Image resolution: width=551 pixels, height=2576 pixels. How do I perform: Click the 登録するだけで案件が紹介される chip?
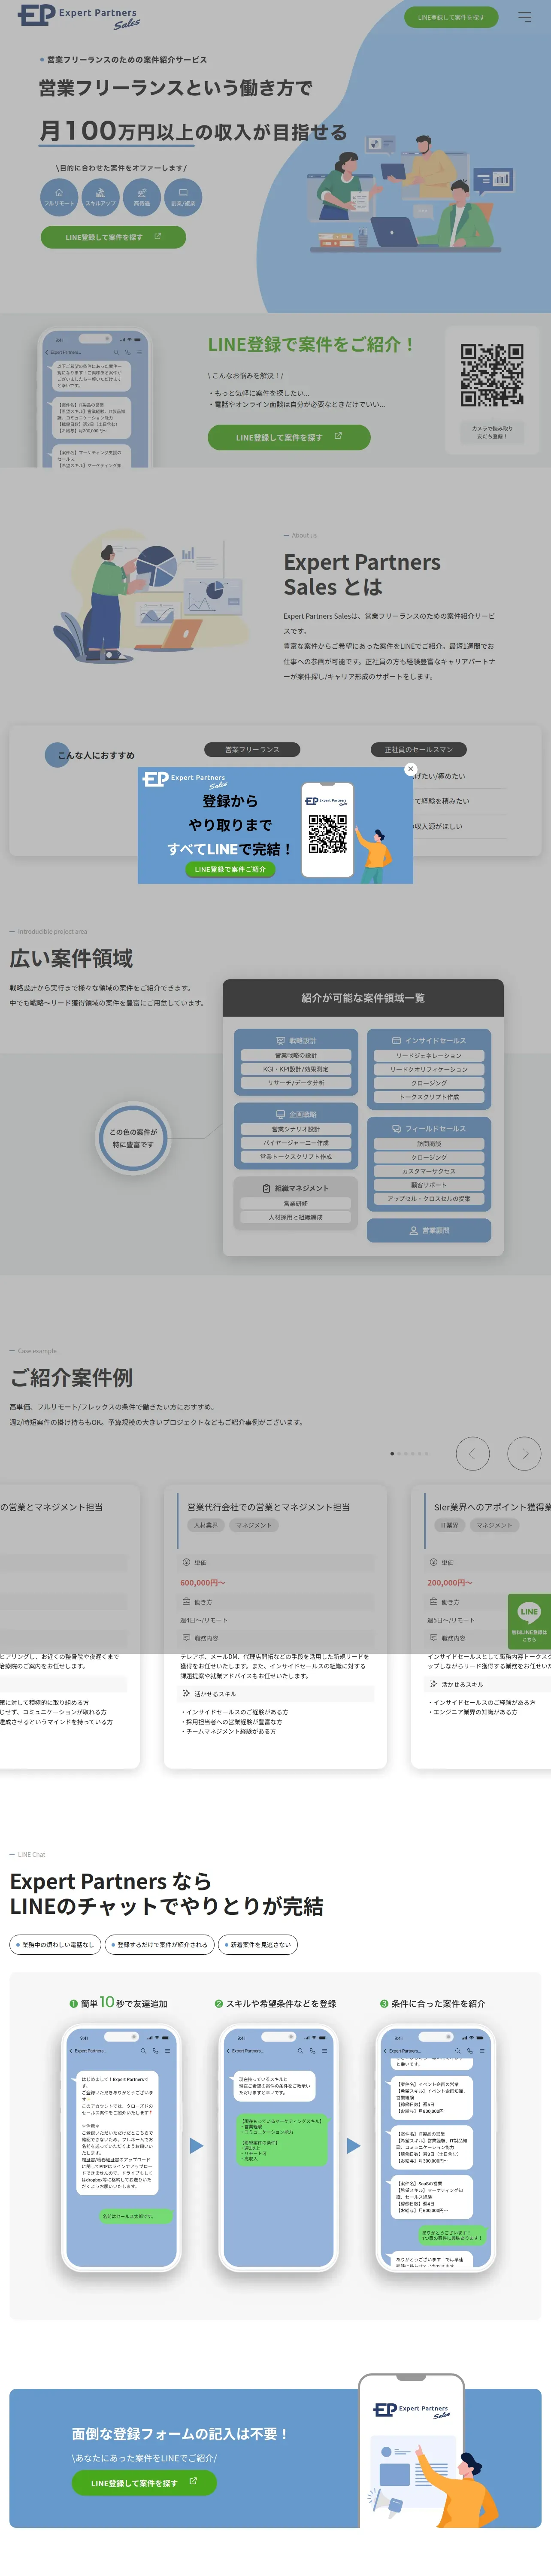159,1945
